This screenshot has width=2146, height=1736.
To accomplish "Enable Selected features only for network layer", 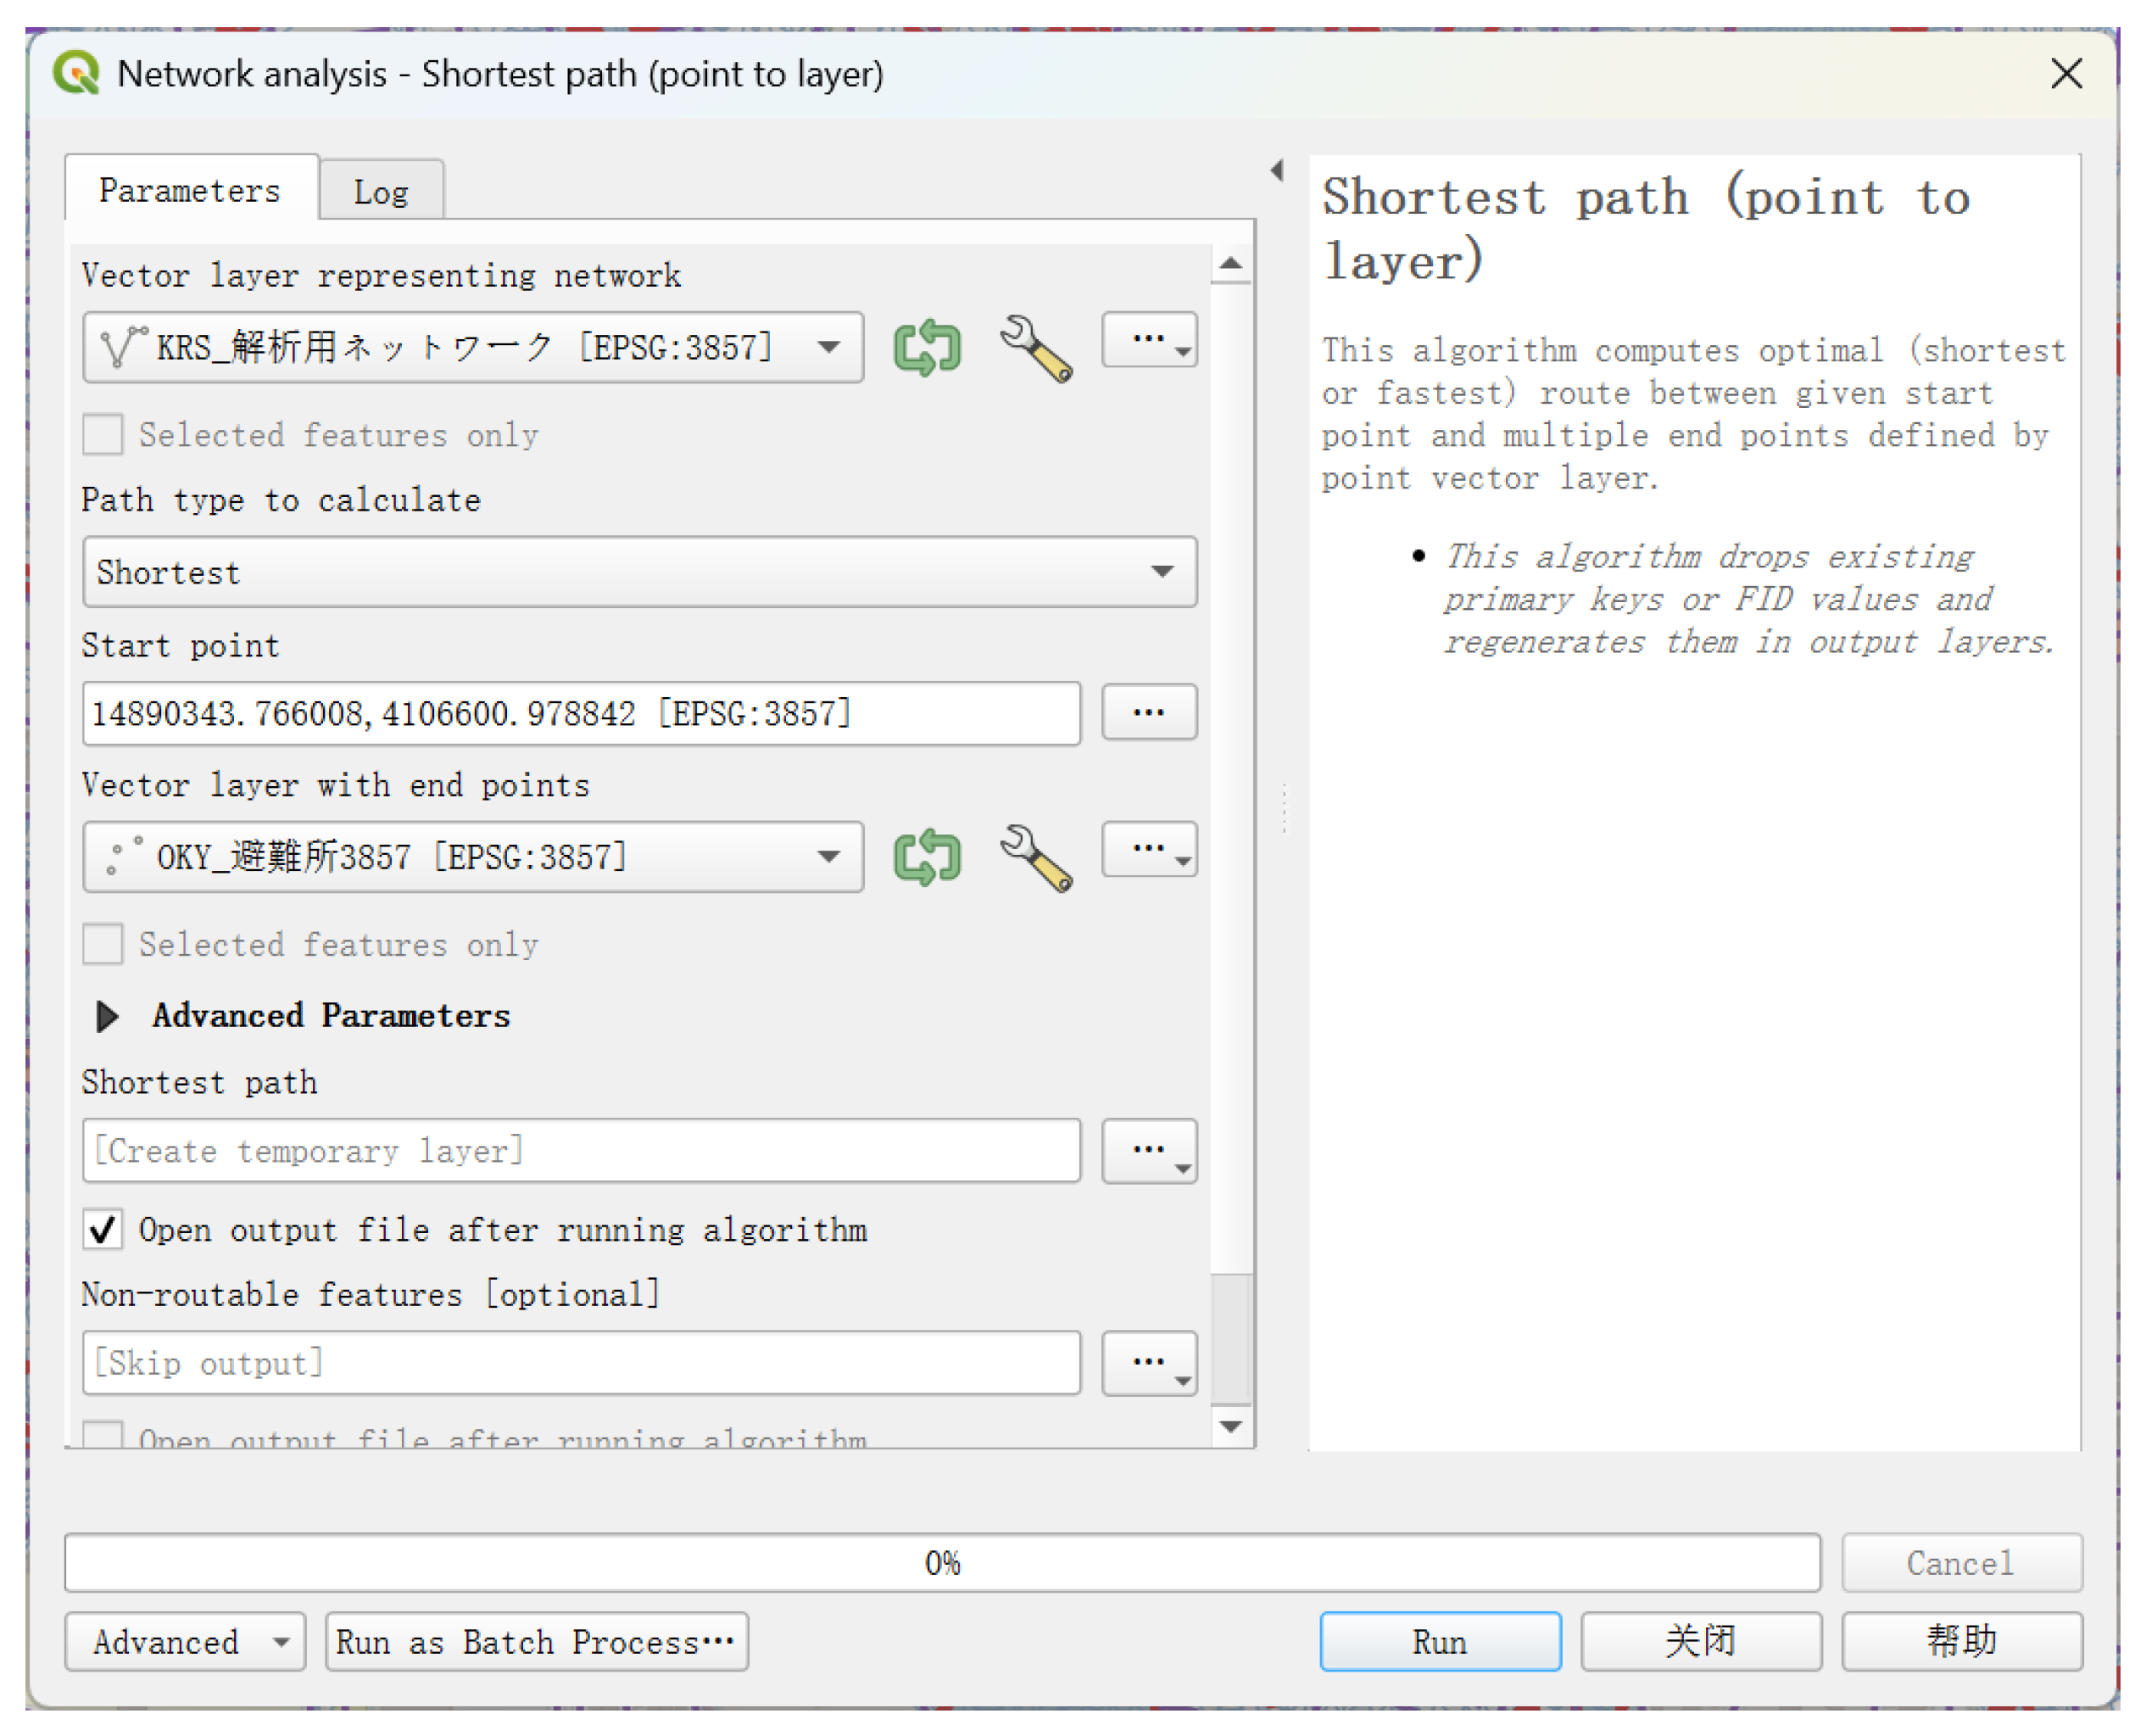I will click(x=103, y=435).
